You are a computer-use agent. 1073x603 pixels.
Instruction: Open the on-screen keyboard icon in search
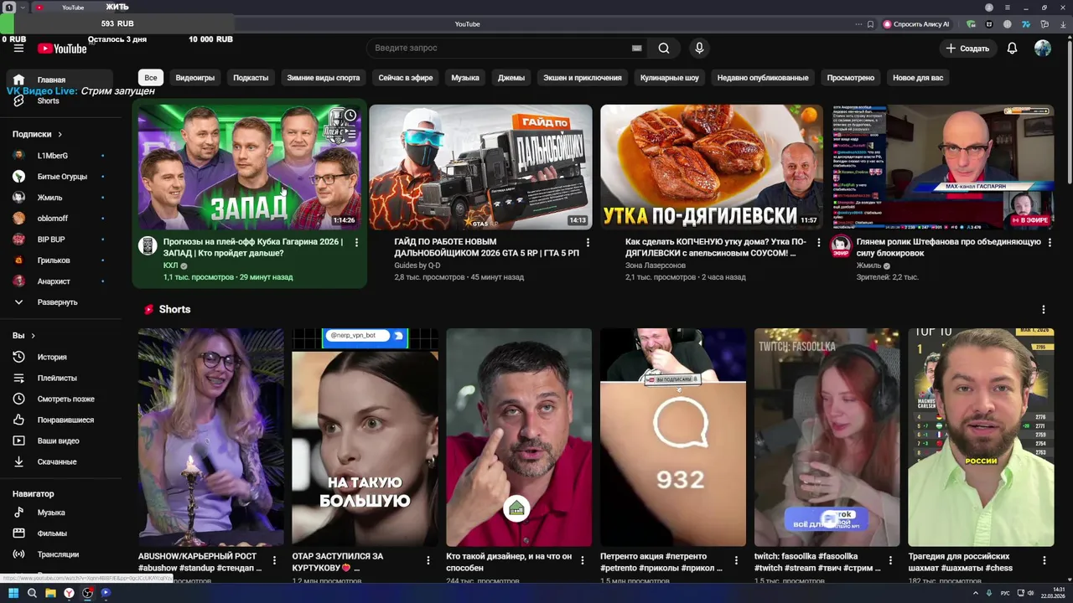[x=637, y=49]
